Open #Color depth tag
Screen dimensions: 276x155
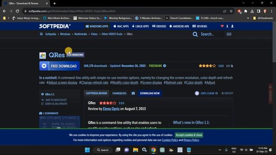pos(193,83)
